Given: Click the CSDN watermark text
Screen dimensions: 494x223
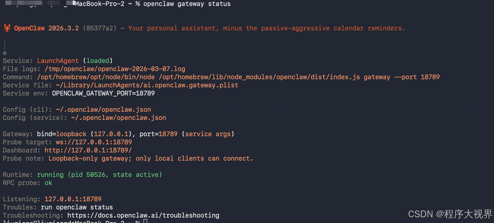Looking at the screenshot, I should point(450,214).
